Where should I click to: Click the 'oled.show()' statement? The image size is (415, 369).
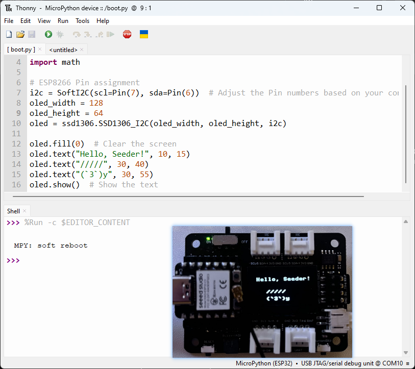55,185
